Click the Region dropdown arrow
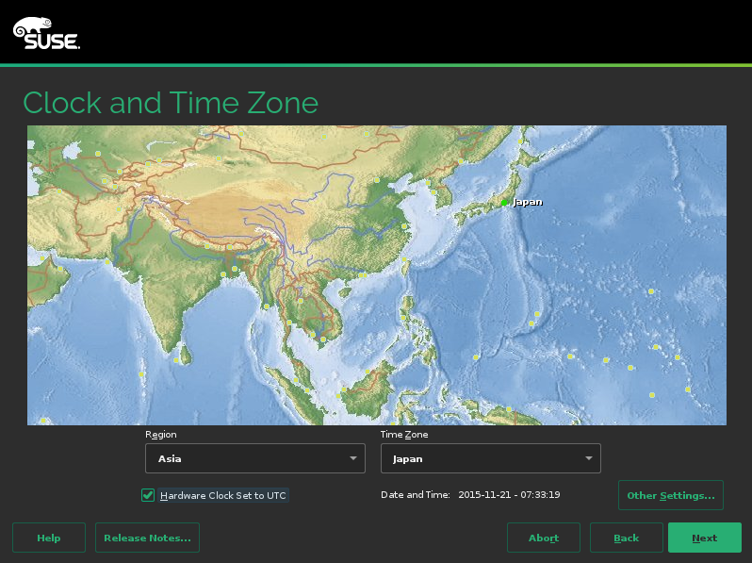The width and height of the screenshot is (752, 563). [353, 458]
